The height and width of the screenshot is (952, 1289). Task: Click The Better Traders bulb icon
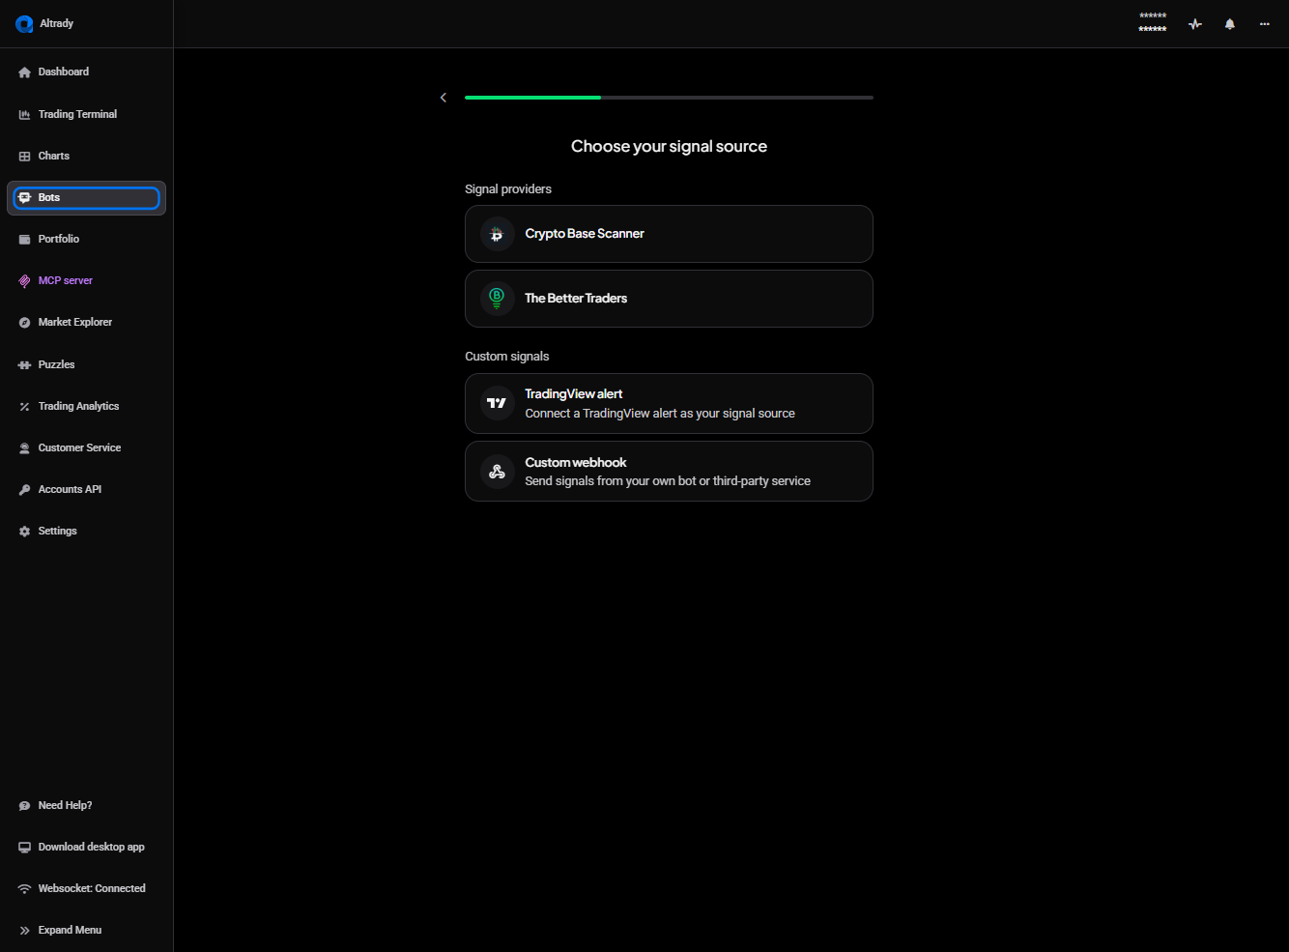(497, 299)
